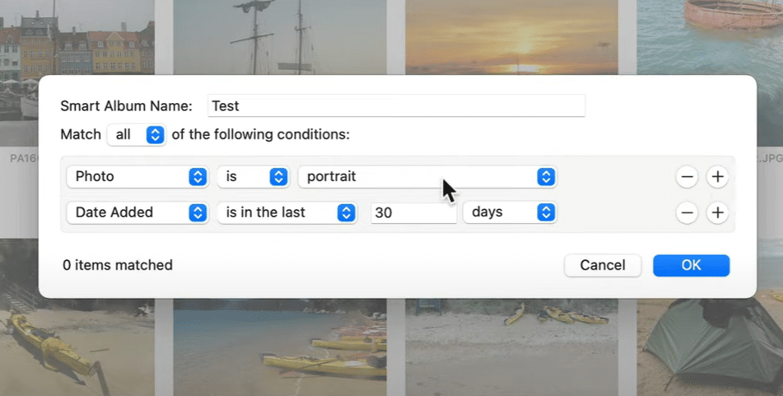The width and height of the screenshot is (783, 396).
Task: Open the Date Added criteria dropdown
Action: 137,213
